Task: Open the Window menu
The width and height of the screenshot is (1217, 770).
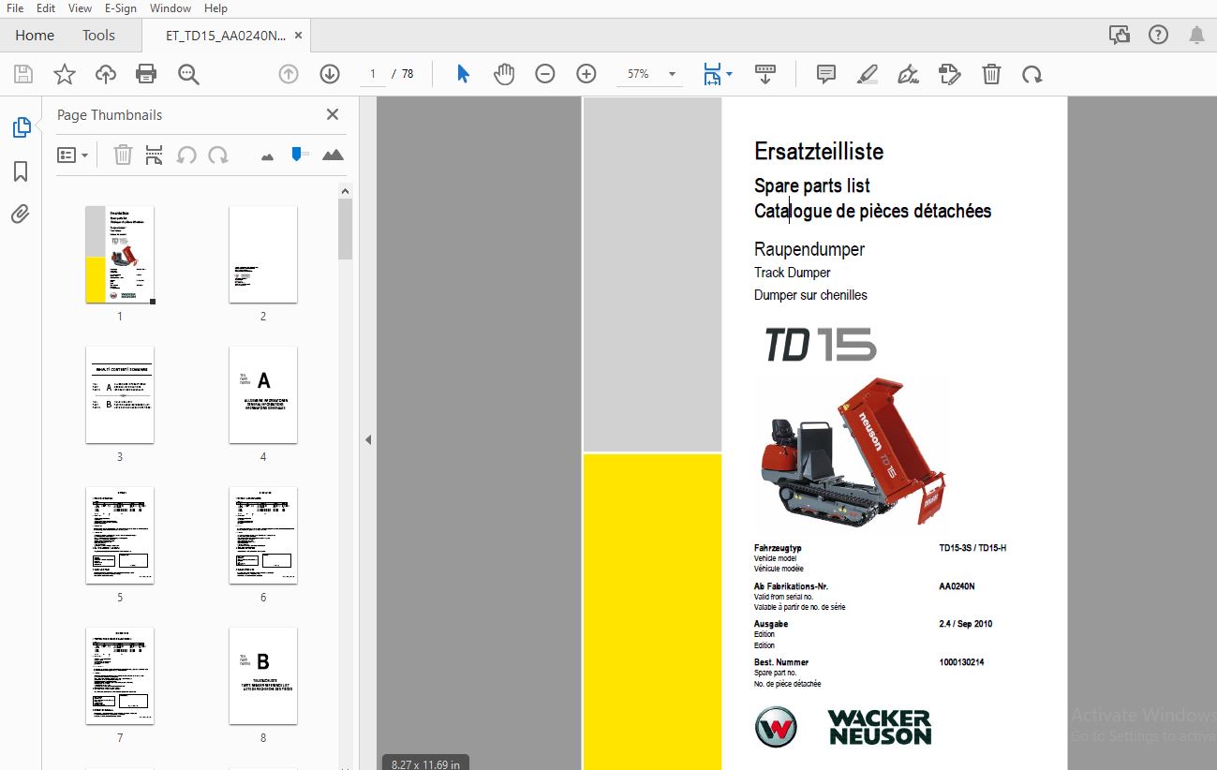Action: click(x=171, y=8)
